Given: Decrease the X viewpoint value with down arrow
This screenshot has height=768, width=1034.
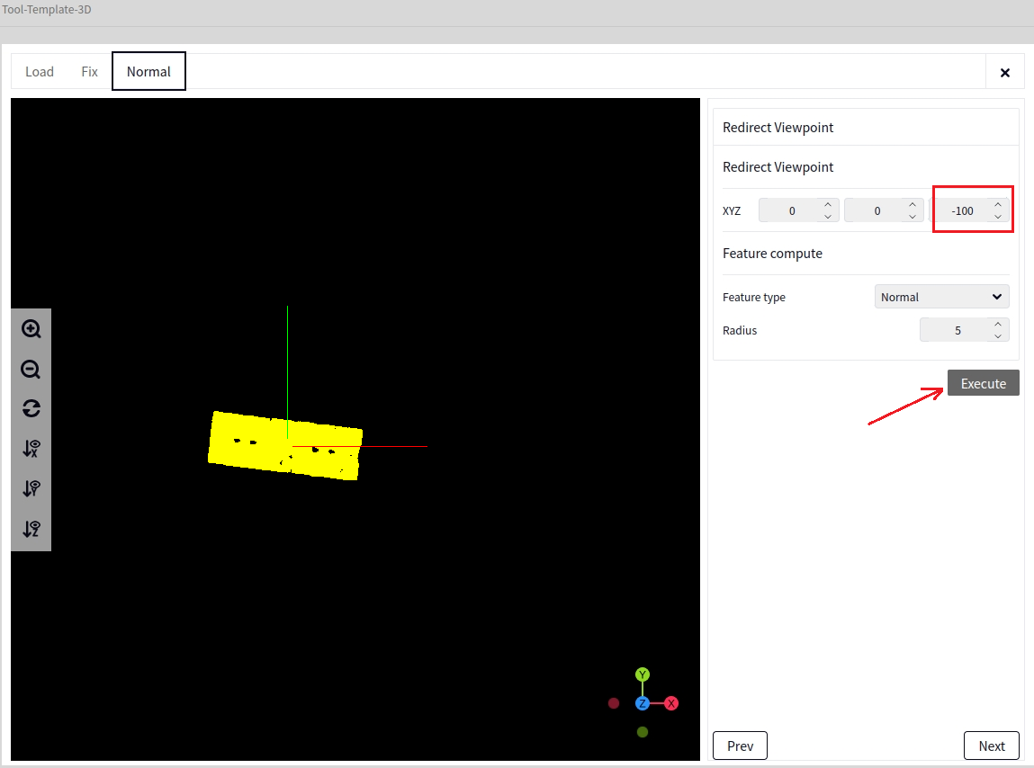Looking at the screenshot, I should click(828, 216).
